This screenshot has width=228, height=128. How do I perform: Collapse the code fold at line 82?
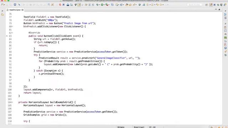click(12, 33)
